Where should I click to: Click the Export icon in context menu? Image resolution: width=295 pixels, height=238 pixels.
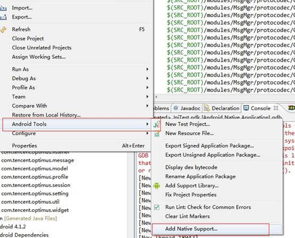3,18
